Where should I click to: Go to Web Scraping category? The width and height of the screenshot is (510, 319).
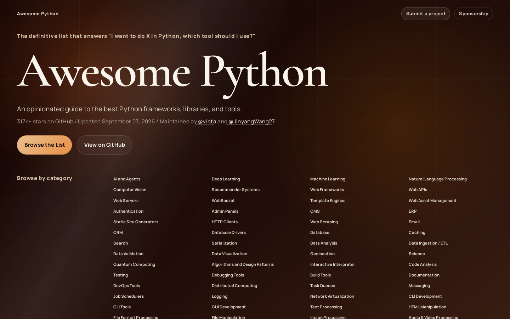(324, 222)
